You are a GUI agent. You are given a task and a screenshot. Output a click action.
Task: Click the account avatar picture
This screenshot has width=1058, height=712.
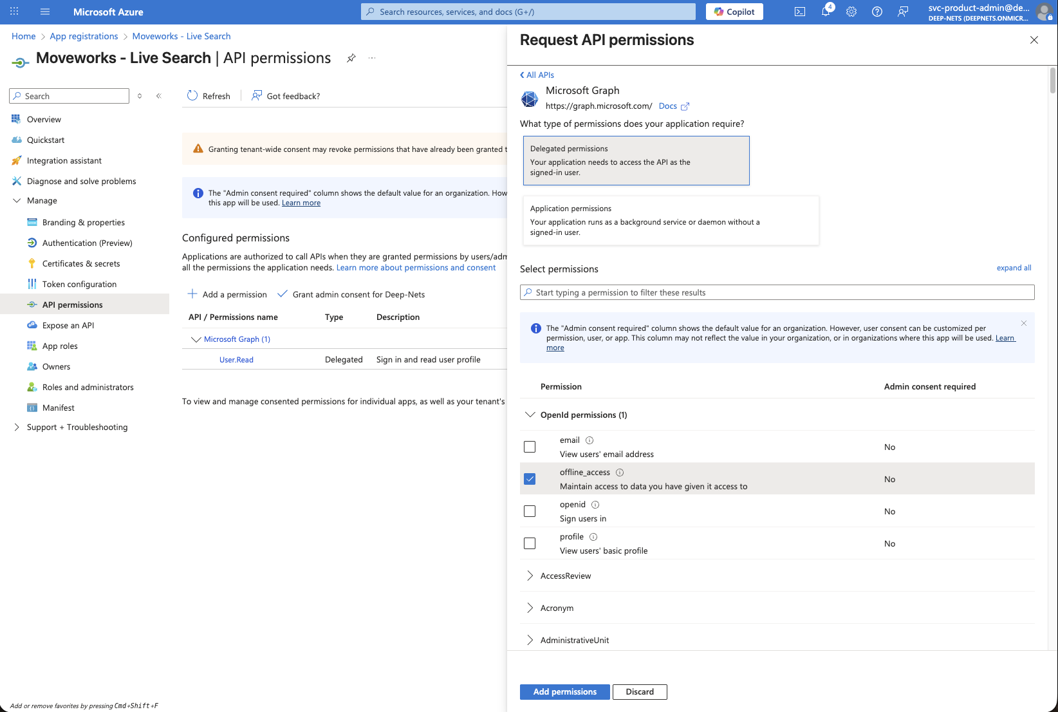pos(1044,12)
